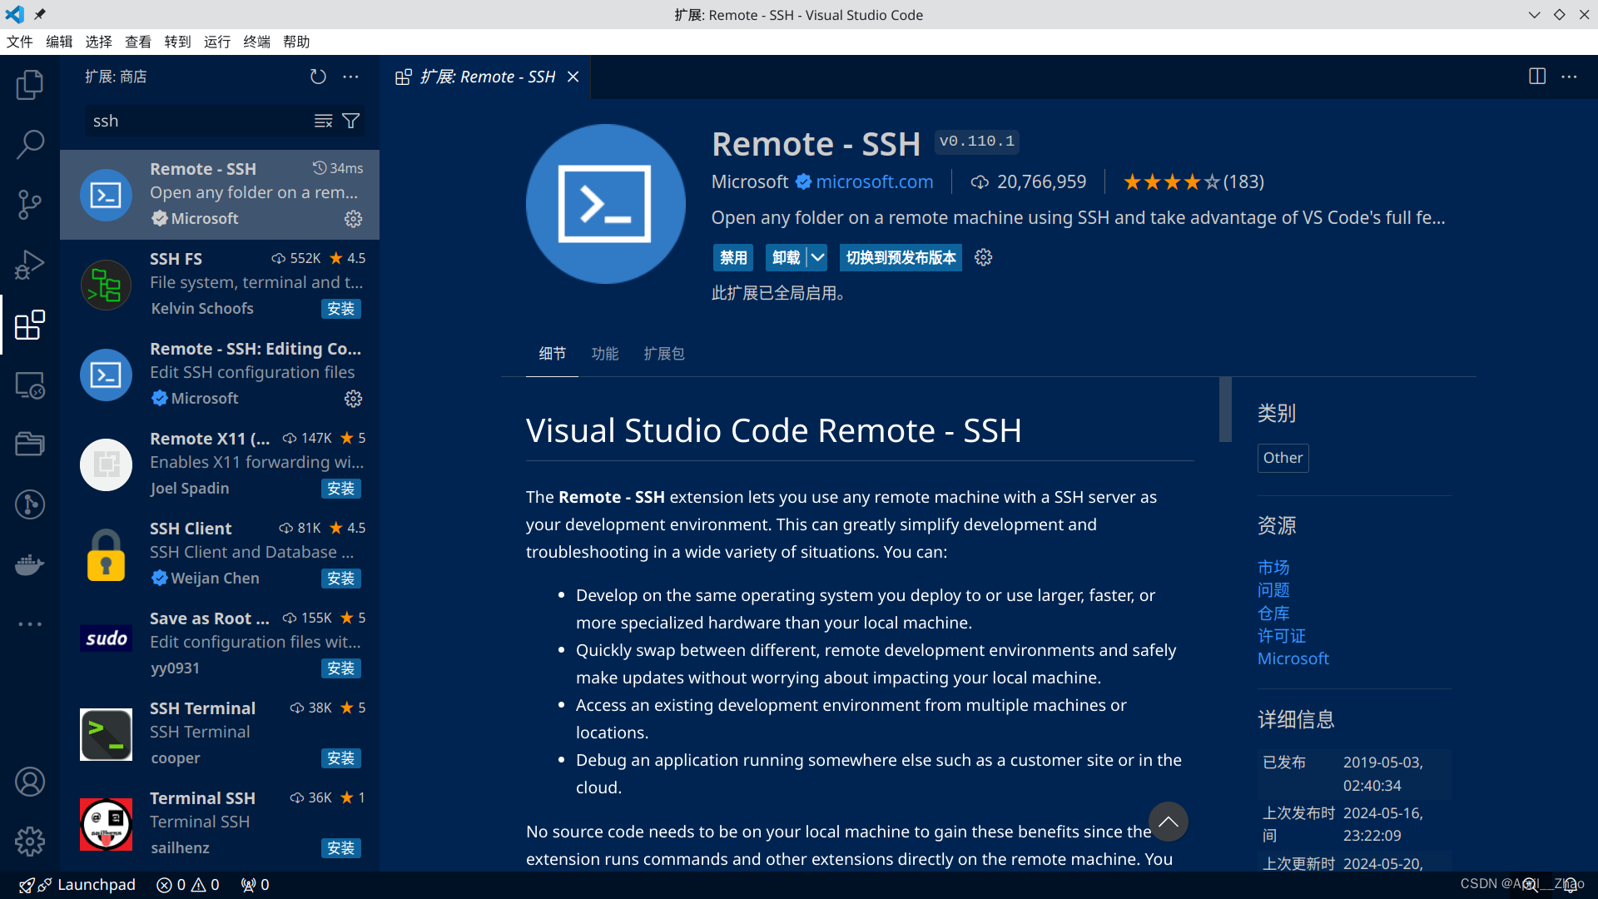Switch to the 功能 features tab
The height and width of the screenshot is (899, 1598).
pos(604,354)
